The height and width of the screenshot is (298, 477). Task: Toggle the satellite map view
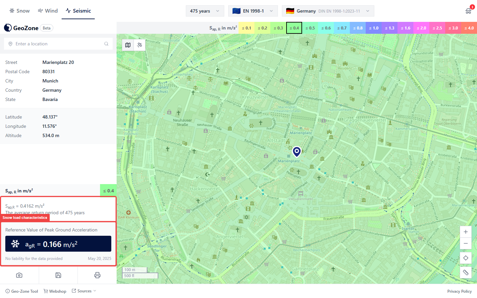[x=139, y=45]
